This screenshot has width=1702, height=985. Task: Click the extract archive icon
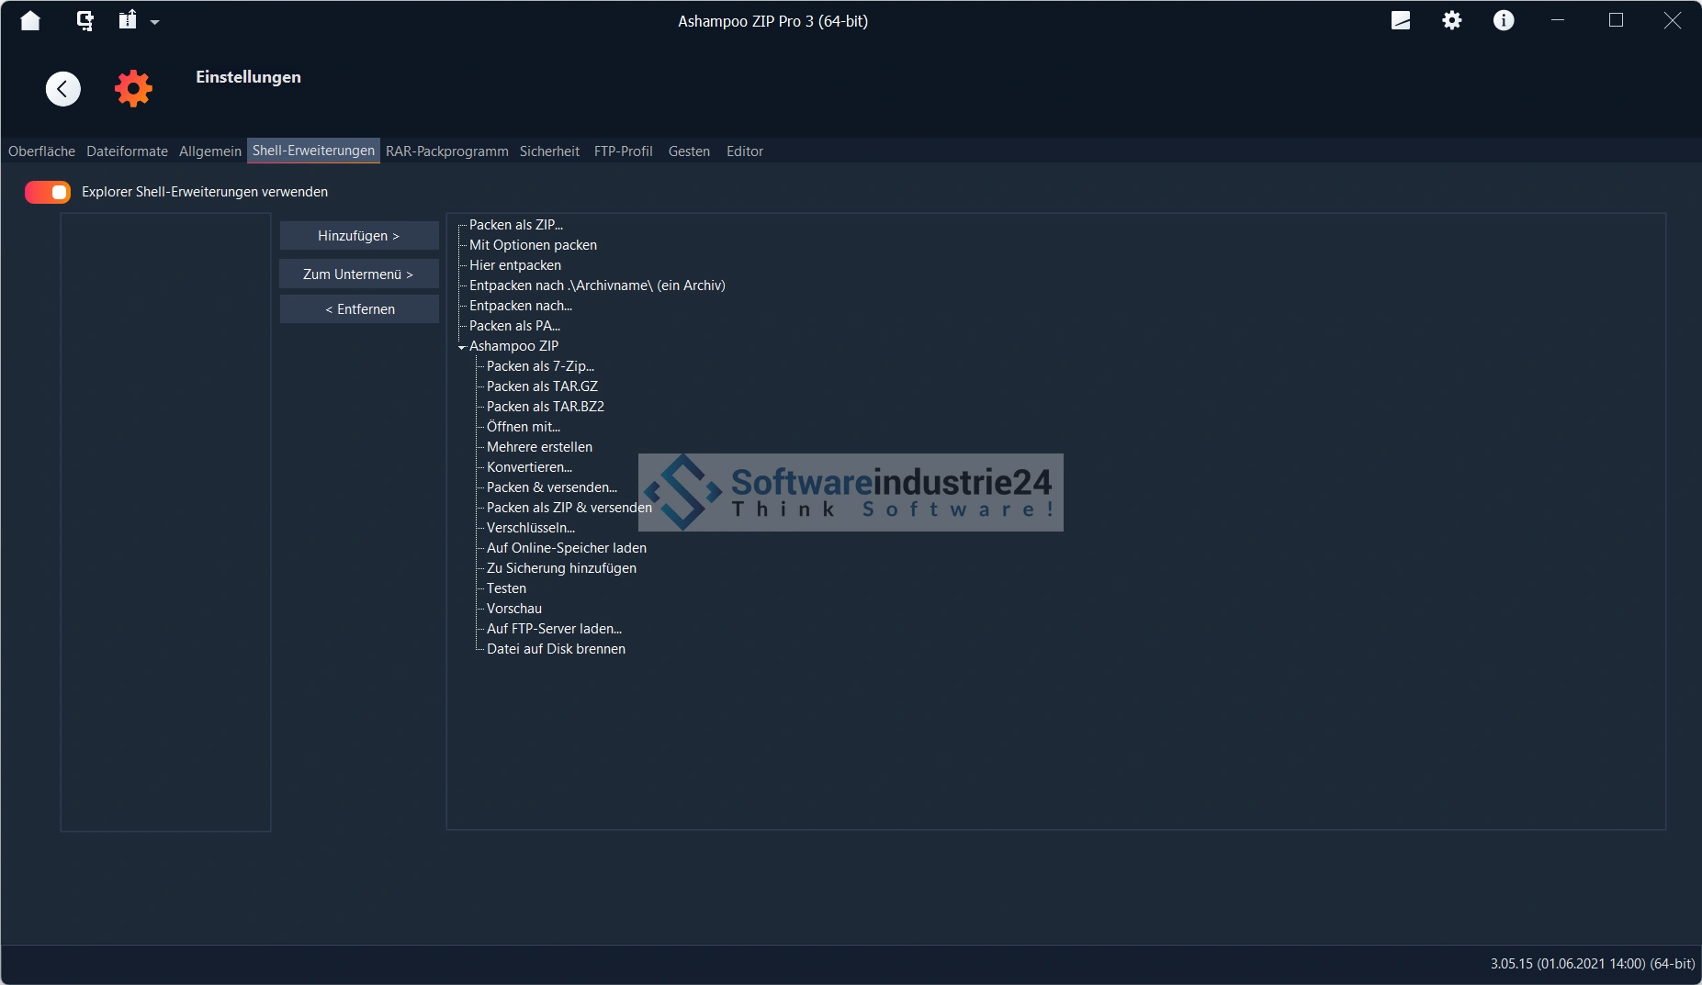(128, 20)
